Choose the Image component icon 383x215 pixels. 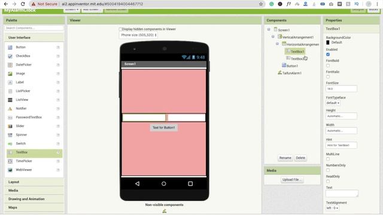10,73
